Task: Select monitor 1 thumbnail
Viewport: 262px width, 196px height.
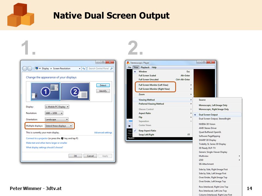Action: [x=46, y=91]
